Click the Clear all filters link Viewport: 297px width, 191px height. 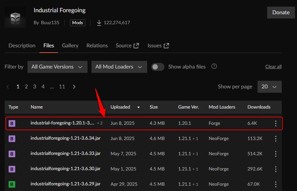point(273,67)
